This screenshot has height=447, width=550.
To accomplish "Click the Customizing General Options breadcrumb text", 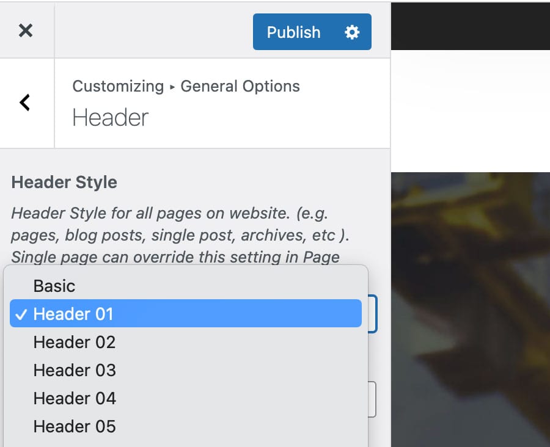I will click(x=186, y=86).
